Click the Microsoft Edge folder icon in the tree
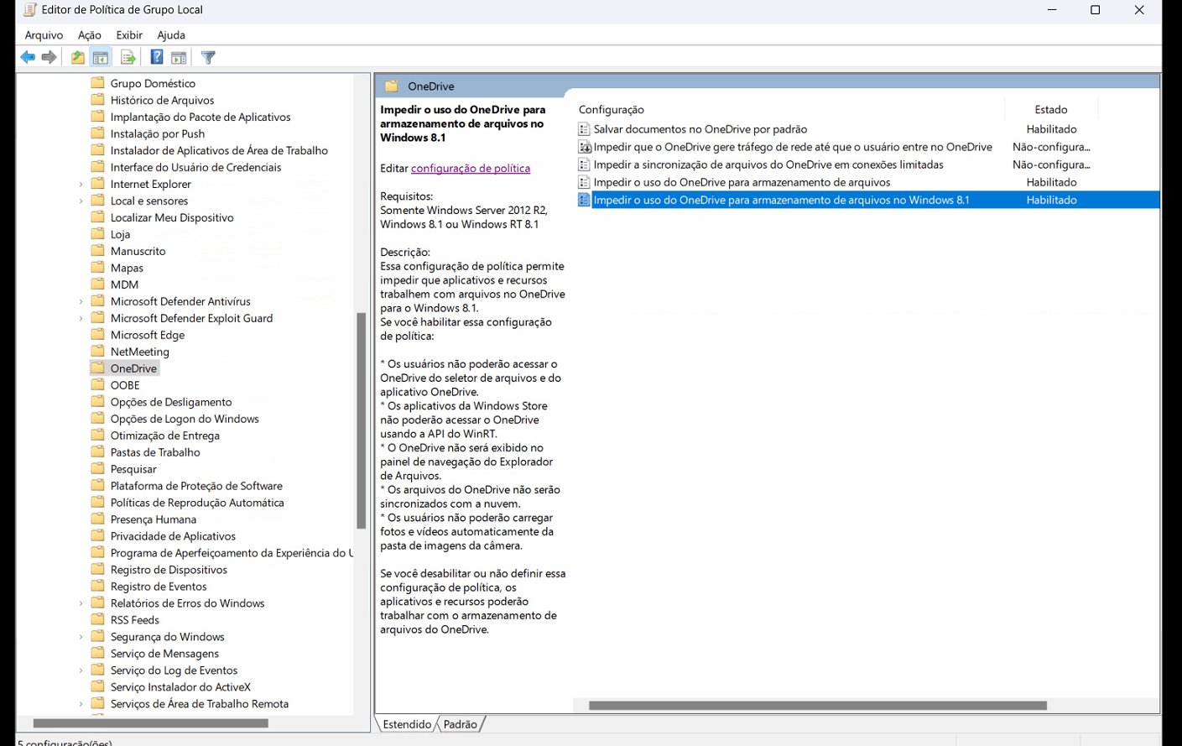 (97, 334)
